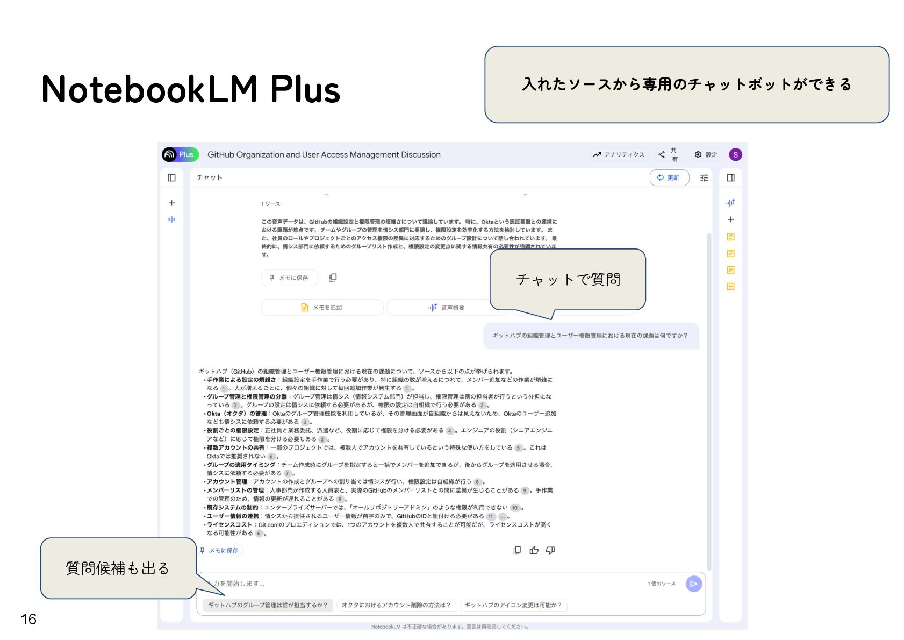
Task: Open citation number 3 in the answer
Action: tap(305, 422)
